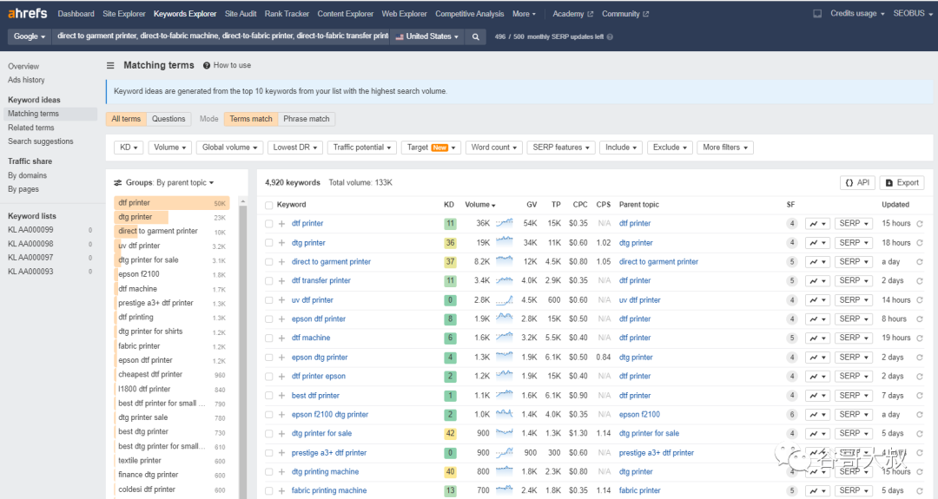Open By parent topic grouping dropdown

pyautogui.click(x=185, y=183)
